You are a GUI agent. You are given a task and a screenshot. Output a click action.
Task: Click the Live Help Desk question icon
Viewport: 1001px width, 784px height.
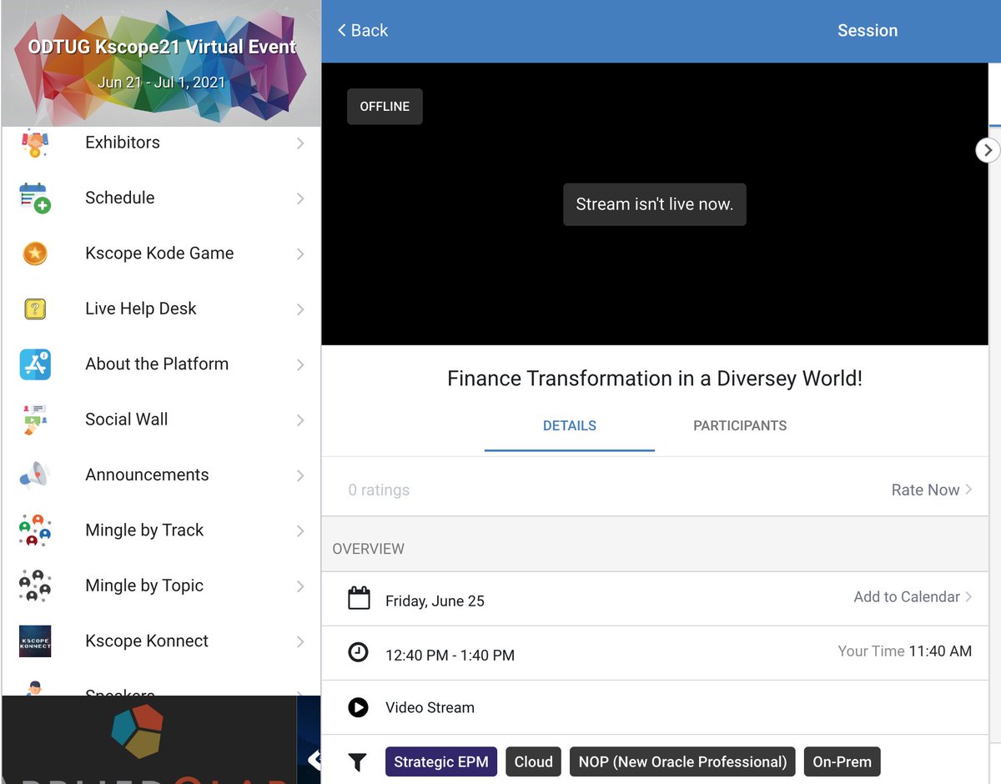35,309
